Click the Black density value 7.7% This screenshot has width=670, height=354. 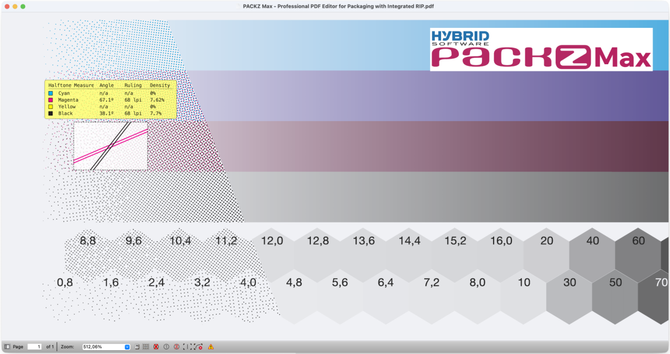(x=156, y=113)
